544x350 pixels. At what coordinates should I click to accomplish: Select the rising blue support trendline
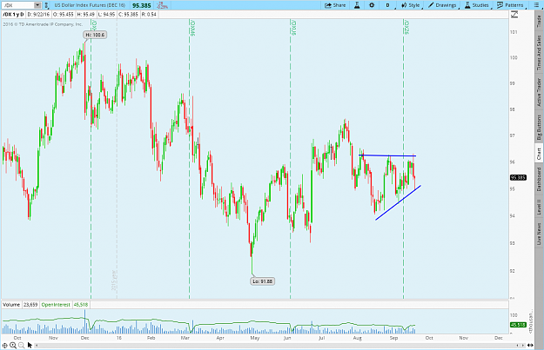pos(399,203)
